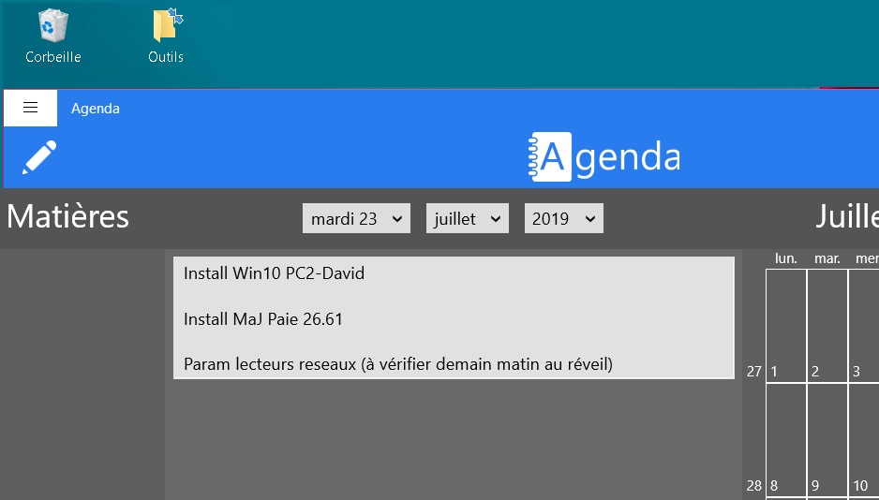Viewport: 879px width, 500px height.
Task: Open the hamburger menu button
Action: [x=30, y=108]
